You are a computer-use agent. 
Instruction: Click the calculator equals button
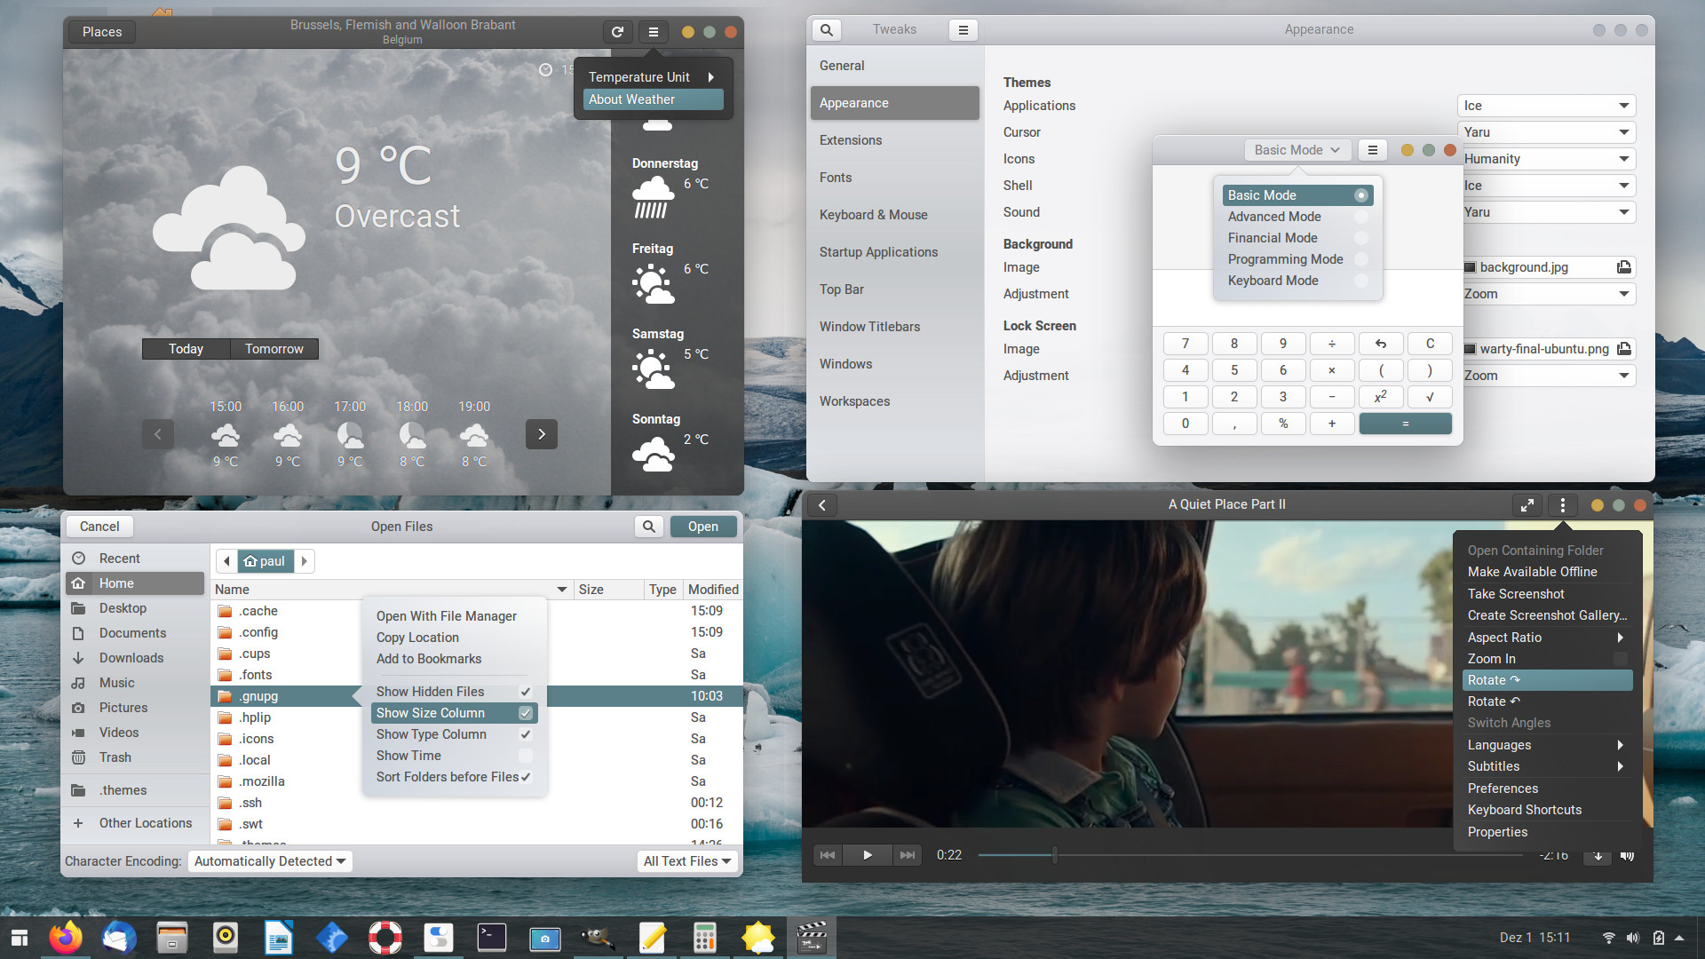point(1405,424)
